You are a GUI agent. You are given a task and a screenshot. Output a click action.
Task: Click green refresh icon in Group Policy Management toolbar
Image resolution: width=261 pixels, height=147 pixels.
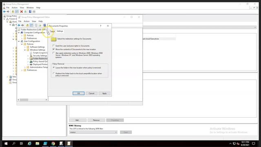[x=25, y=12]
